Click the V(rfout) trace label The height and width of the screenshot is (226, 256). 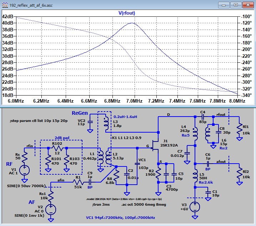pos(127,13)
